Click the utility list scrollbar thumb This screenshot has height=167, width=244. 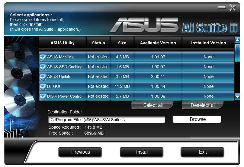[x=237, y=53]
